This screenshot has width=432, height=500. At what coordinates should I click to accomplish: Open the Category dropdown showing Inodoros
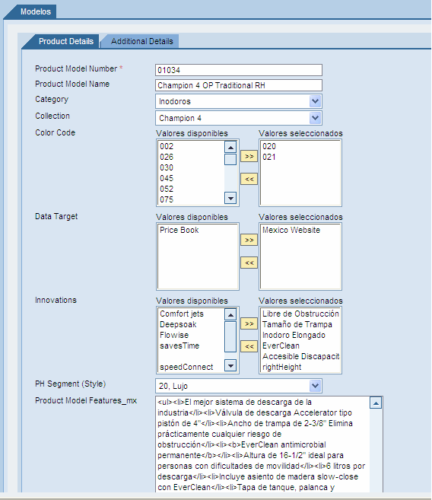[x=239, y=101]
